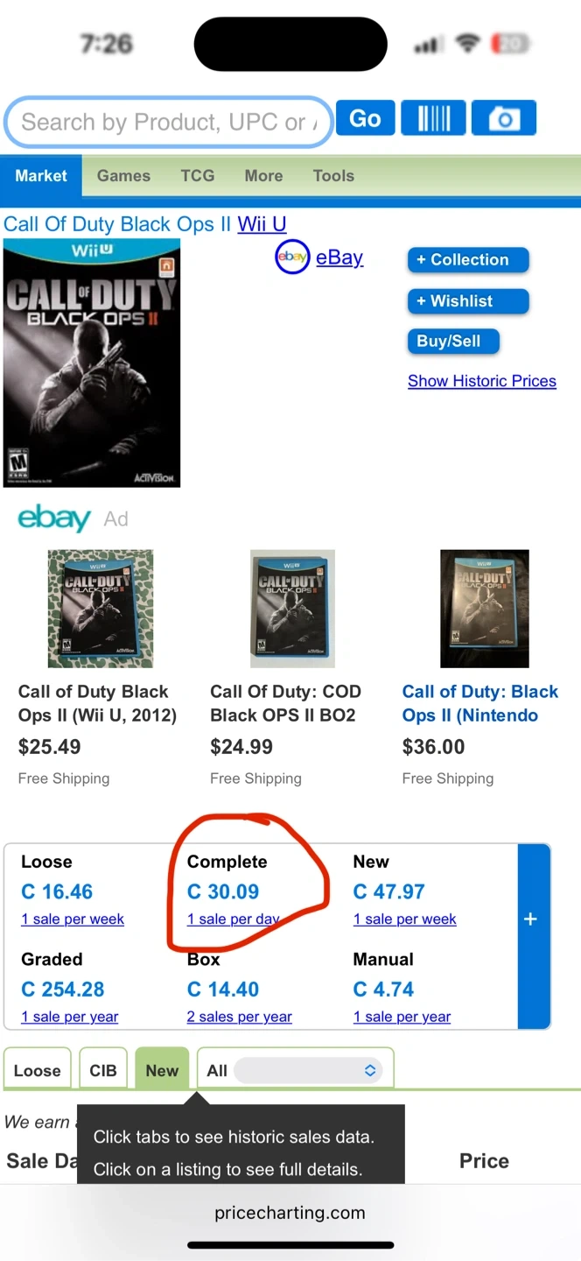Tap the barcode scanner icon

433,118
